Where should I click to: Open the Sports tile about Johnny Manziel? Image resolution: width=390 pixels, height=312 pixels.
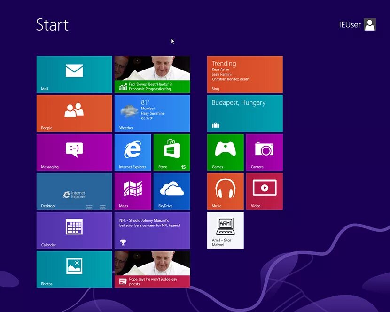[x=152, y=230]
